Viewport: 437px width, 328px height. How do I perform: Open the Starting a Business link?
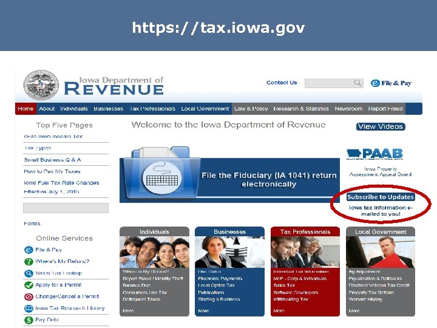coord(218,299)
